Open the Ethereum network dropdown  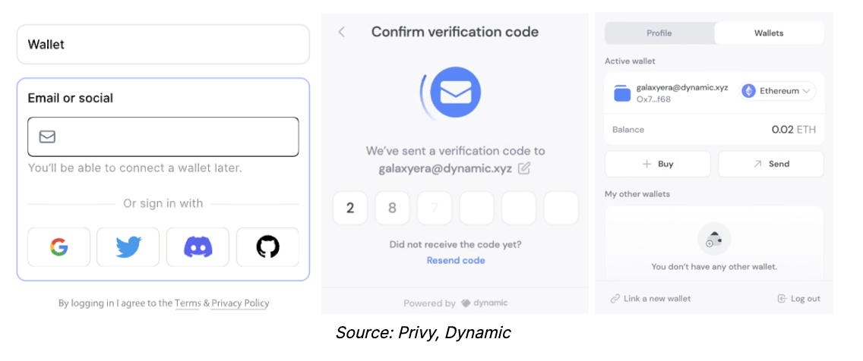tap(777, 91)
